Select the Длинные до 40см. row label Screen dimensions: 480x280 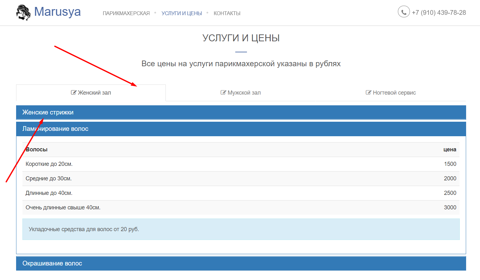pyautogui.click(x=49, y=193)
